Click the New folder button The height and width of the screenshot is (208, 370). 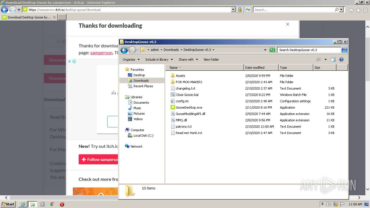[x=211, y=60]
